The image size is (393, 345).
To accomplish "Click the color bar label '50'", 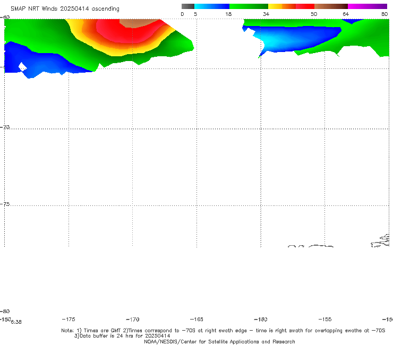I will click(x=314, y=14).
